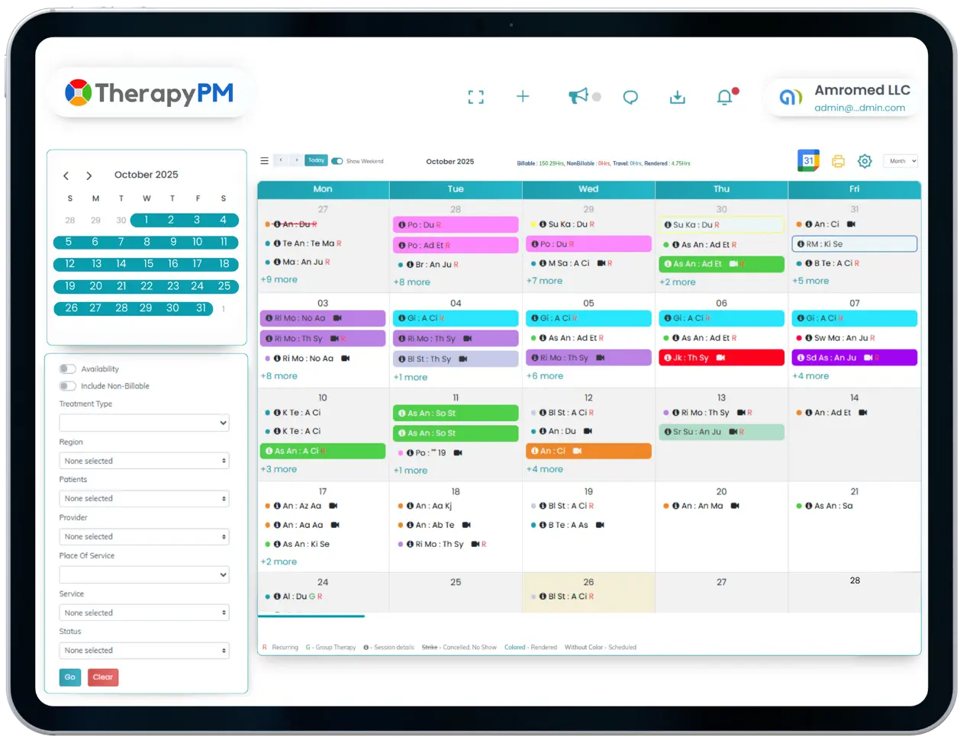Click the Go button
Image resolution: width=963 pixels, height=743 pixels.
pos(70,677)
